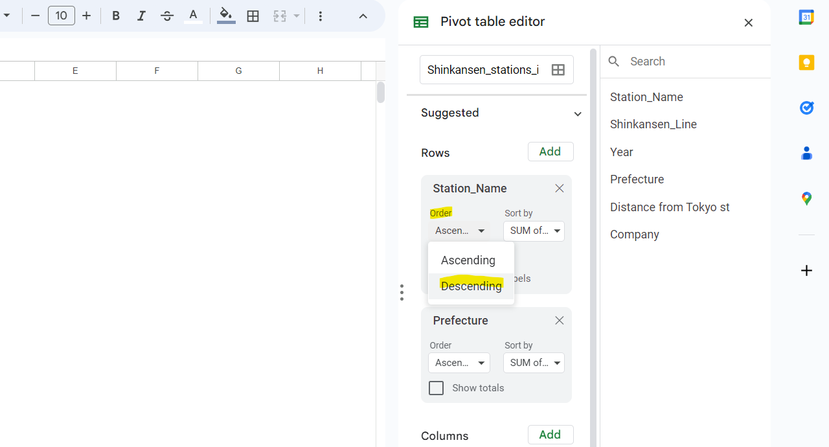Screen dimensions: 829x447
Task: Open the fill color picker
Action: [x=226, y=16]
